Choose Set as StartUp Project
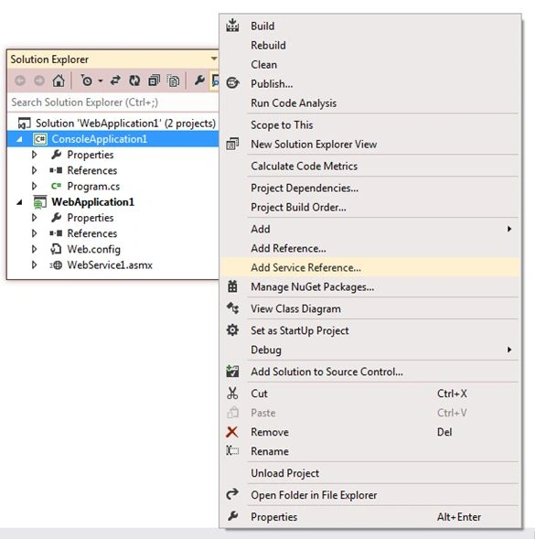The width and height of the screenshot is (535, 539). click(370, 330)
